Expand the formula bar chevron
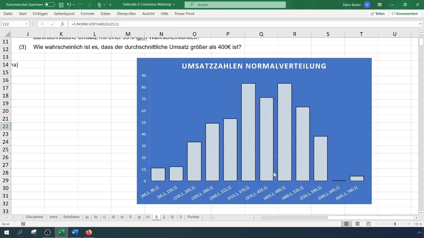 pos(420,24)
